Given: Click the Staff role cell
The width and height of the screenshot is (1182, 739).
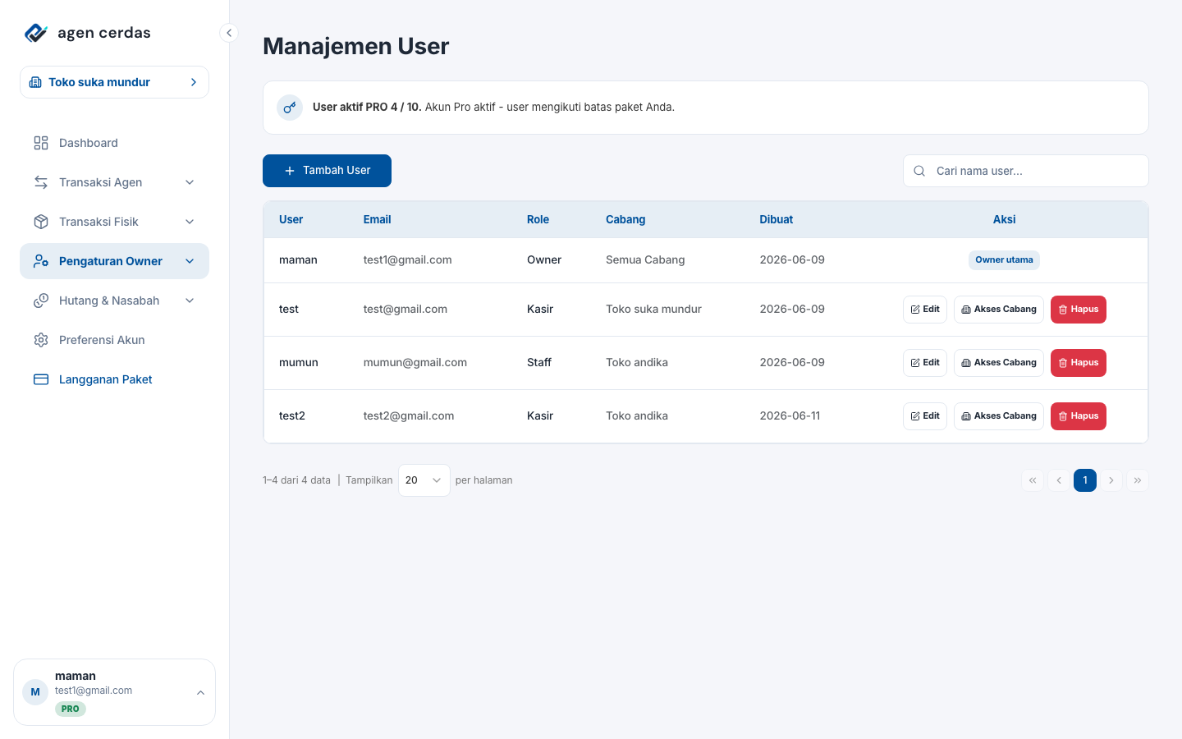Looking at the screenshot, I should (x=539, y=362).
